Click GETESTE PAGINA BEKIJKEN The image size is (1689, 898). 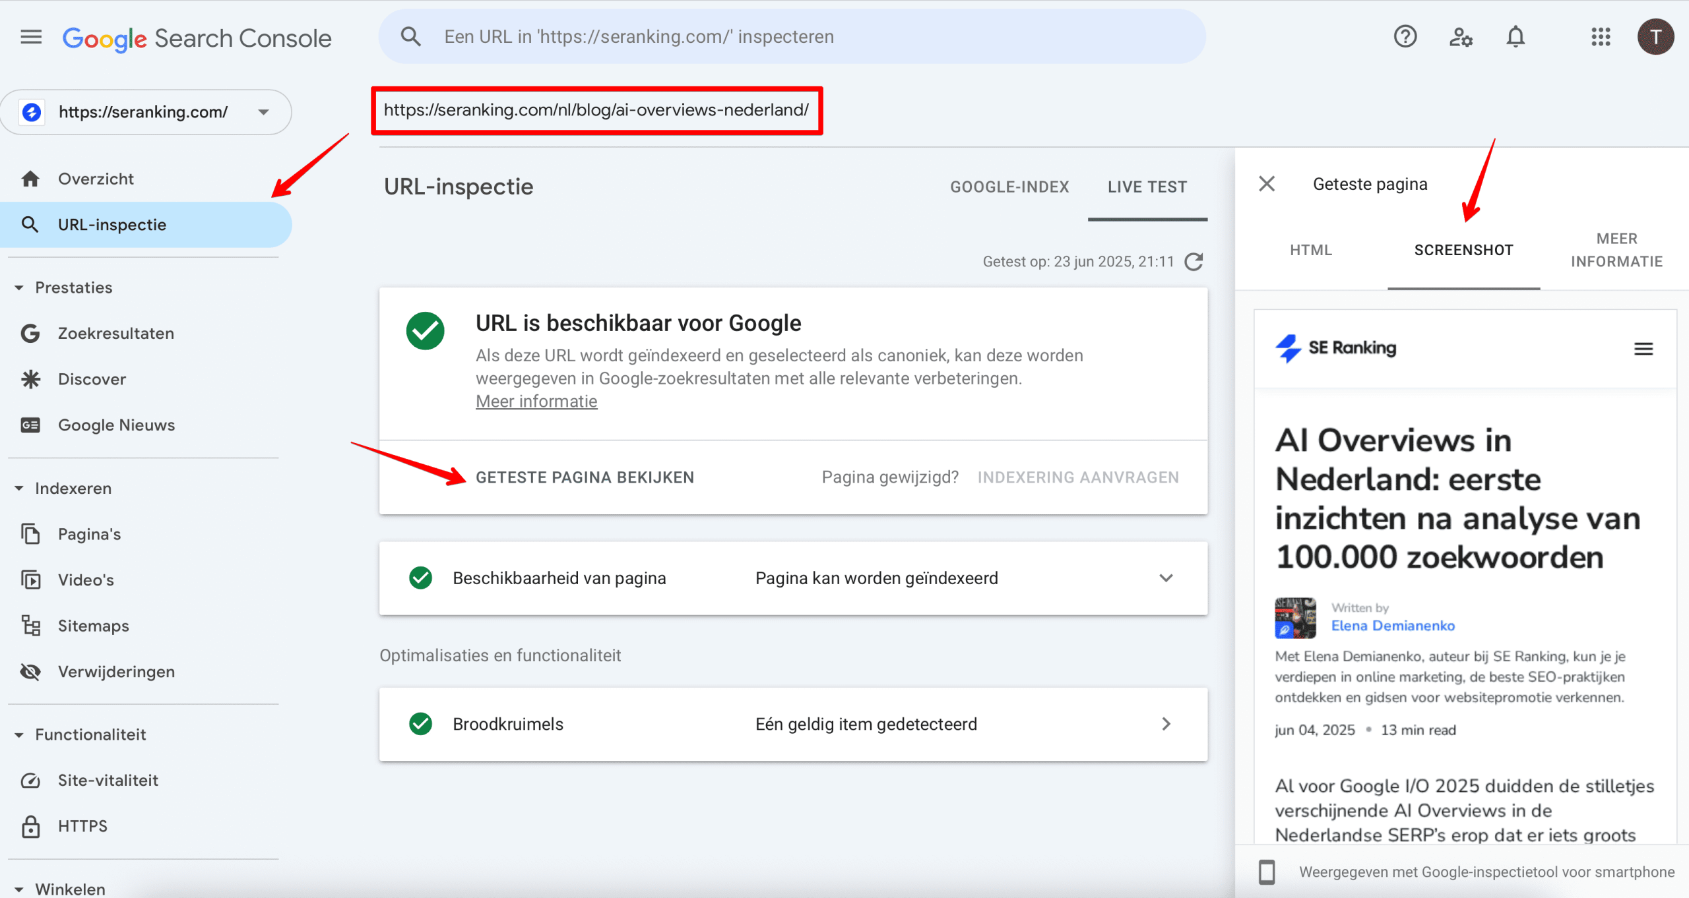point(585,477)
